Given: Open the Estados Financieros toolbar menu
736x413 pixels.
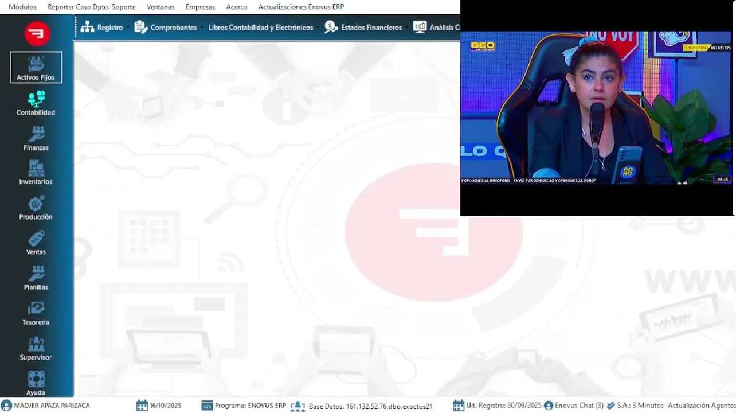Looking at the screenshot, I should click(371, 28).
